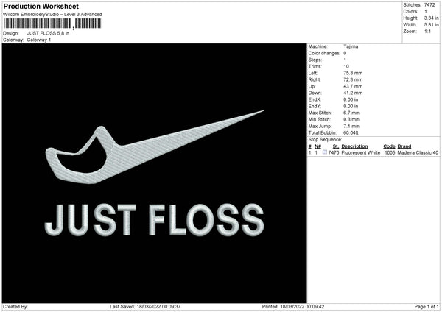Click the embroidered JUST FLOSS lettering in preview

pos(155,219)
